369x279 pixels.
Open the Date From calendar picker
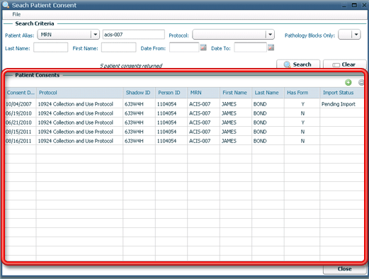tap(203, 47)
